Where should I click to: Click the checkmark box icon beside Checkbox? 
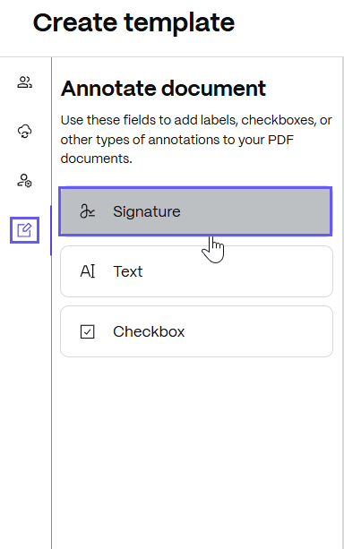[x=87, y=331]
